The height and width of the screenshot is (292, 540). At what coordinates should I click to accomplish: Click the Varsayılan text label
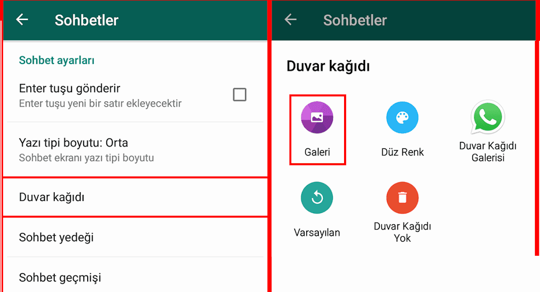tap(317, 233)
